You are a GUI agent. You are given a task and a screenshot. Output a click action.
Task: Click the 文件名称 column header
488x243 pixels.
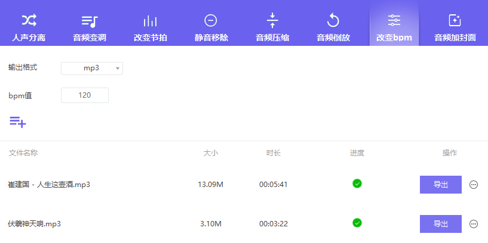point(23,153)
